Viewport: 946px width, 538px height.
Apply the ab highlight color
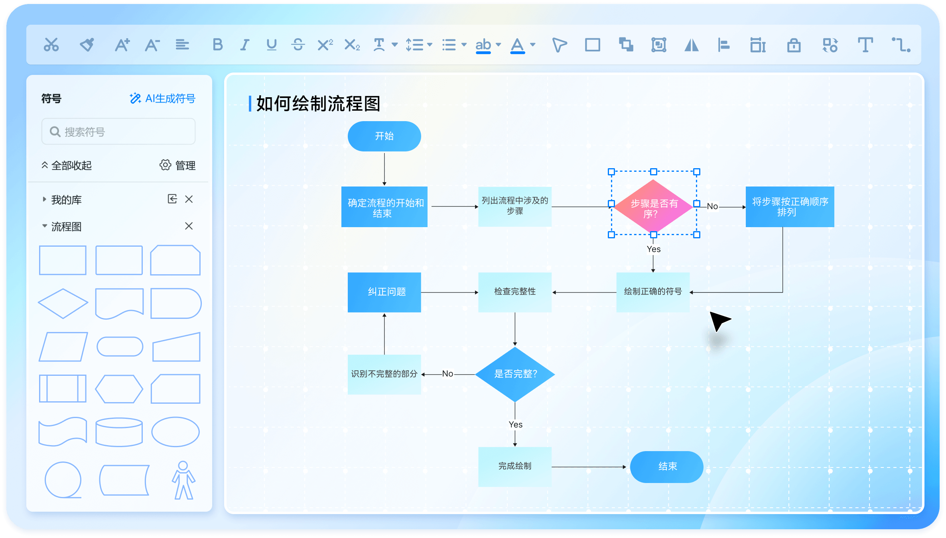click(x=483, y=45)
